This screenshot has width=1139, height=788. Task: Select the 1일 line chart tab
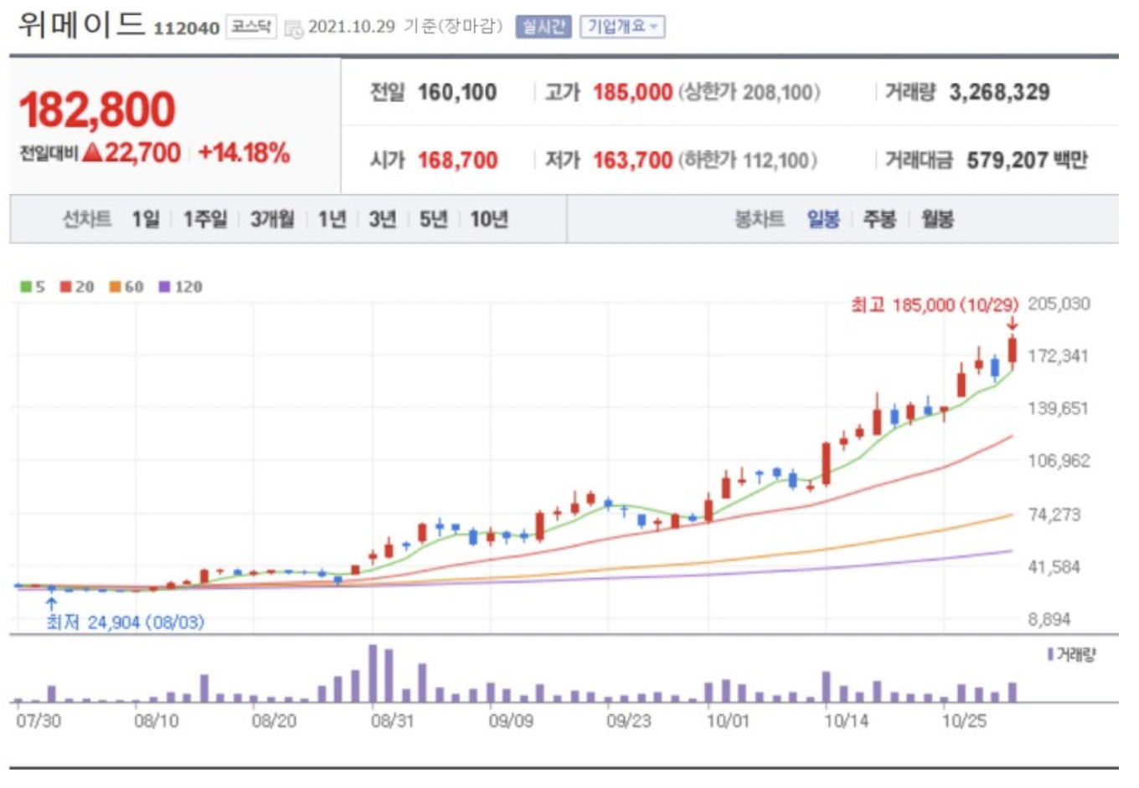point(146,219)
